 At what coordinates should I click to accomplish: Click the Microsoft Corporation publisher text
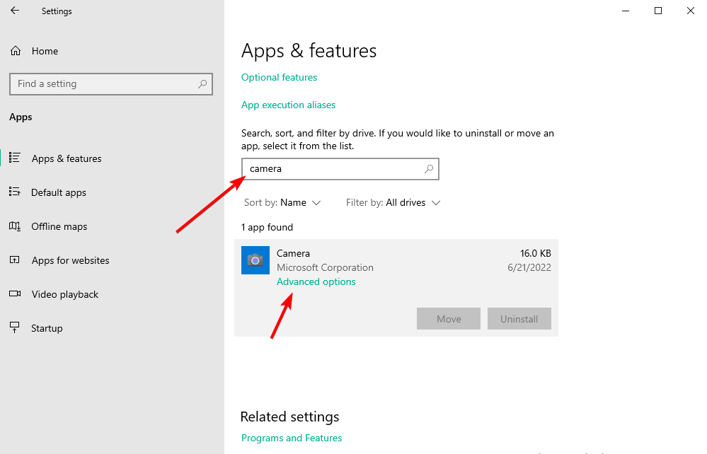[x=325, y=267]
